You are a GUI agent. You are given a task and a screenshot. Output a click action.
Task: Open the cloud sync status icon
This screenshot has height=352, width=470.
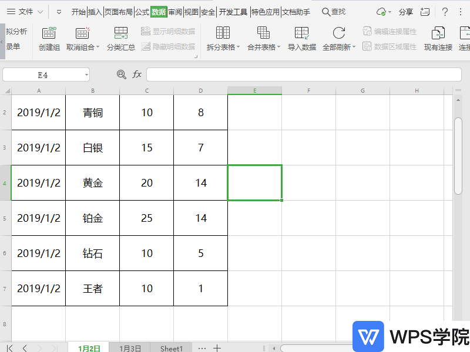(381, 12)
